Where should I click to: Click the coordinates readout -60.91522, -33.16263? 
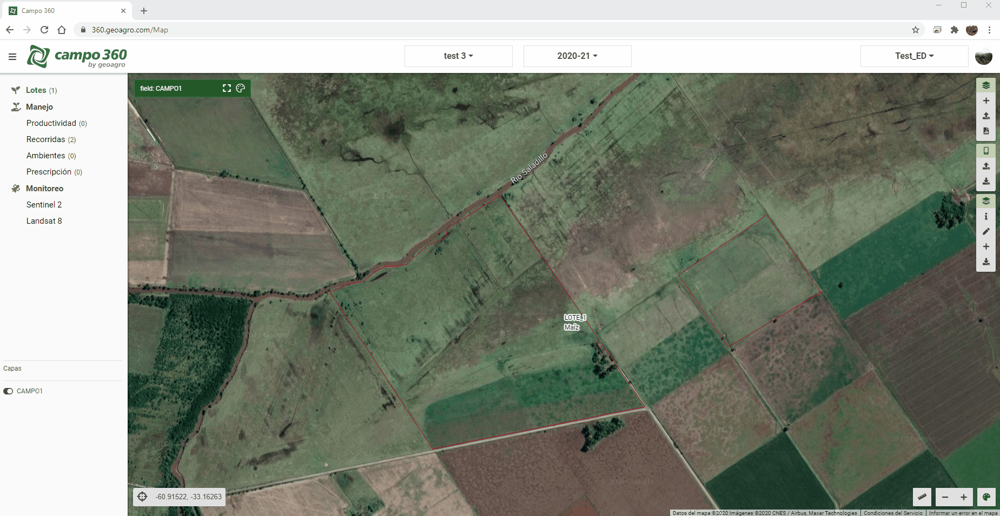pos(188,497)
